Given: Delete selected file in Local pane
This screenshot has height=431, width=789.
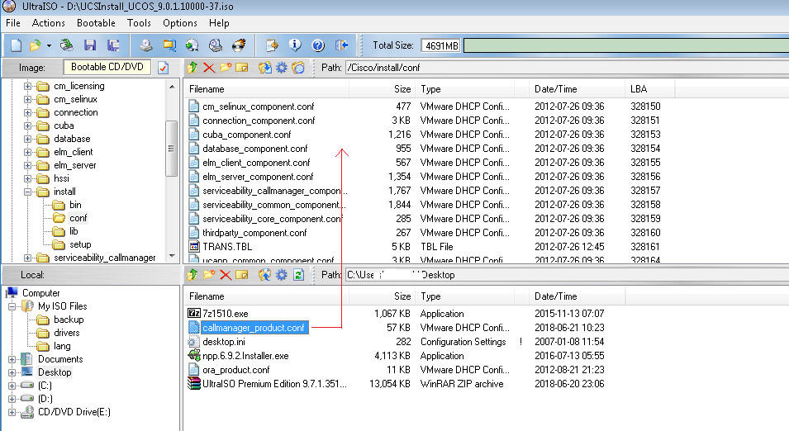Looking at the screenshot, I should pos(226,275).
